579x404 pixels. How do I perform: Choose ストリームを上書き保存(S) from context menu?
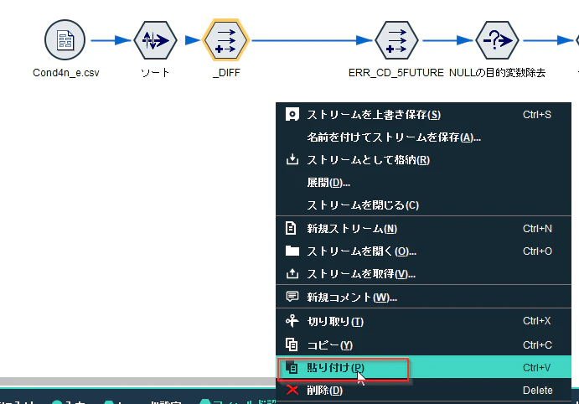point(423,115)
